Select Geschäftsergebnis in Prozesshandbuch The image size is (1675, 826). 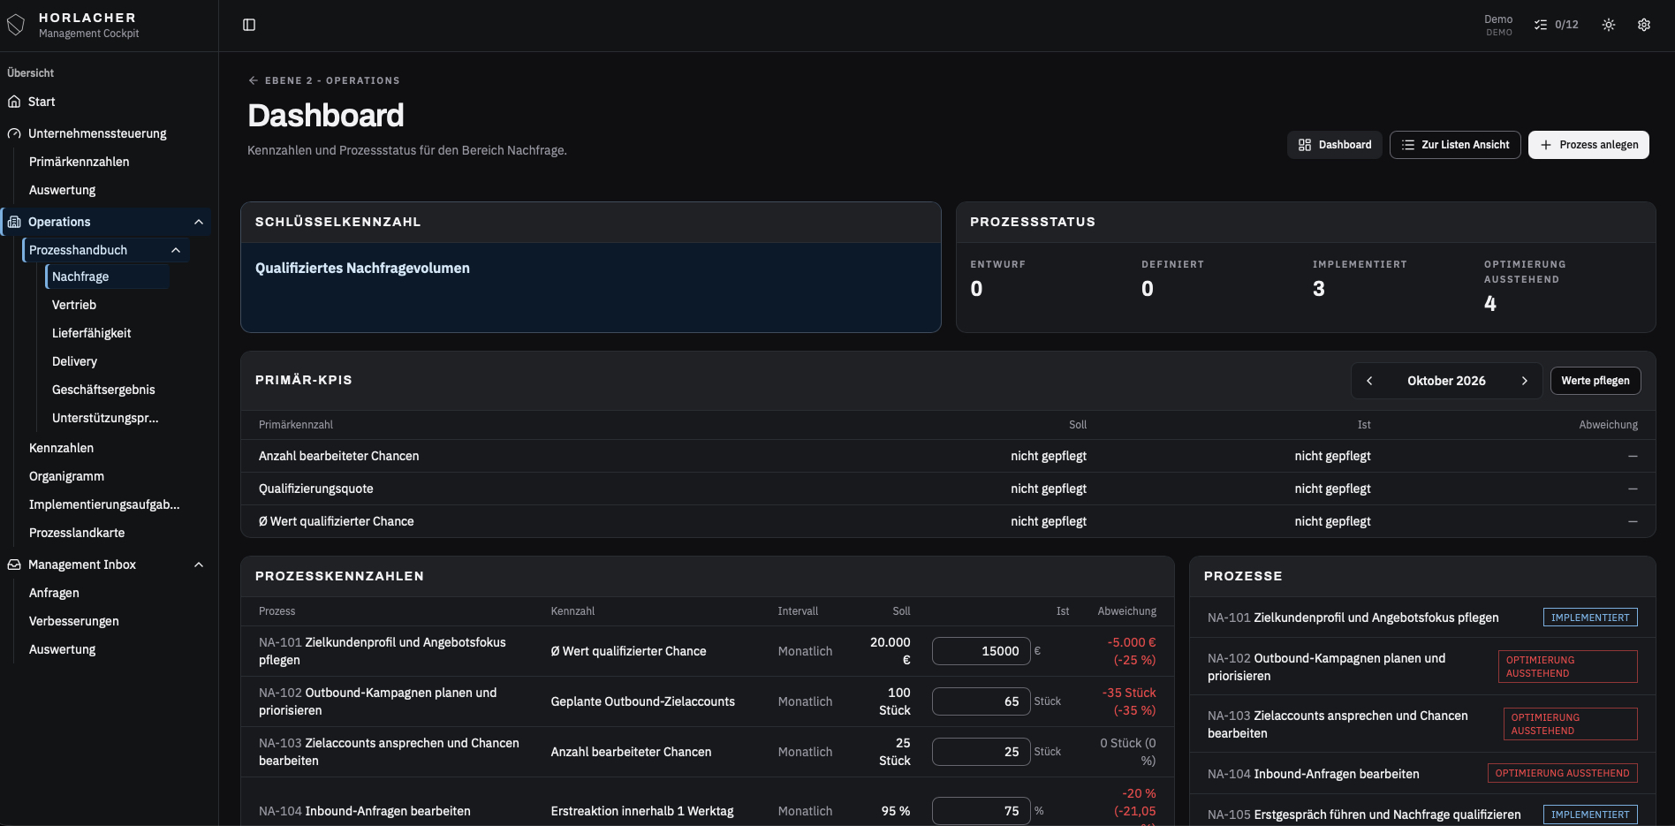click(x=103, y=390)
